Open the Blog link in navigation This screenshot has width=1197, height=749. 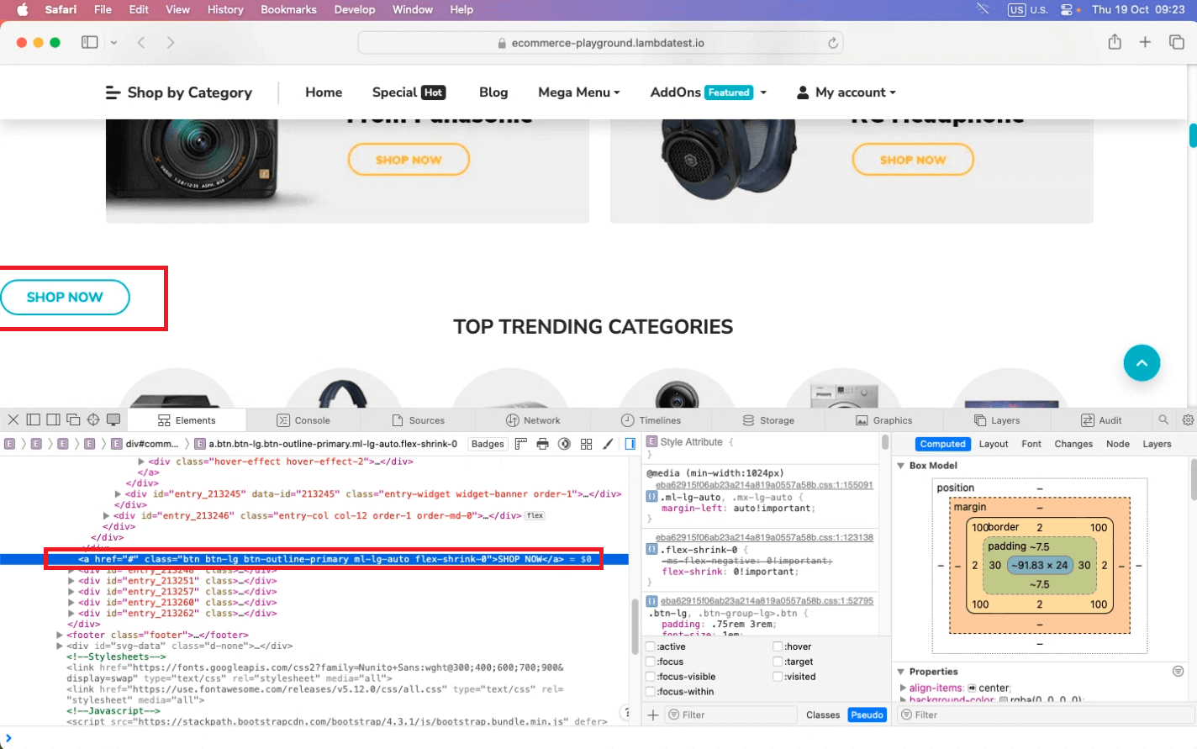(493, 92)
